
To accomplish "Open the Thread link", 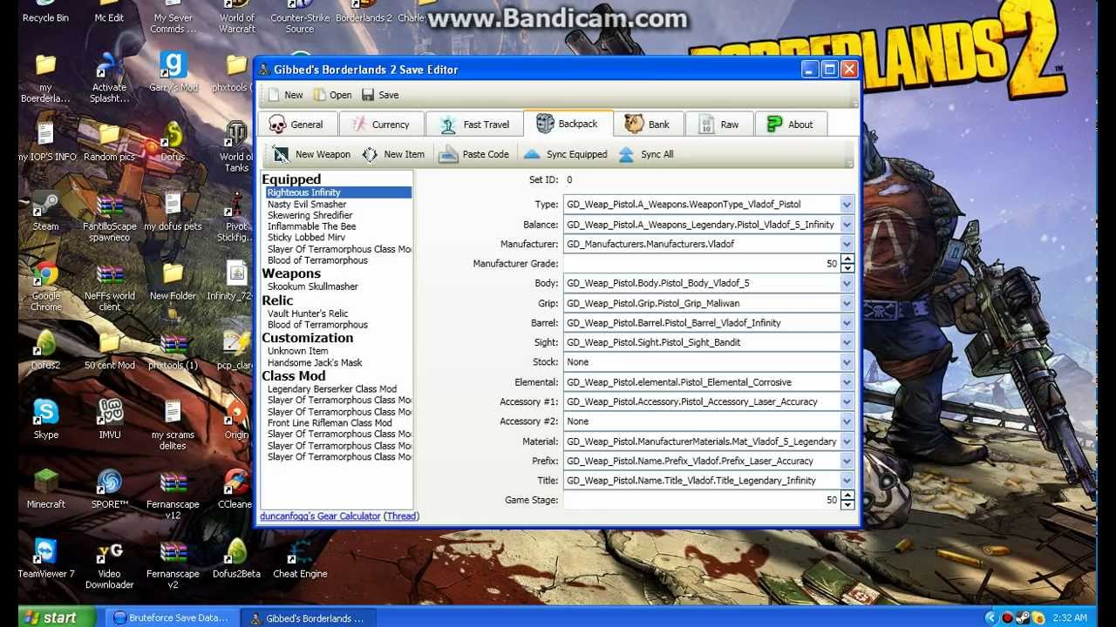I will pyautogui.click(x=402, y=516).
